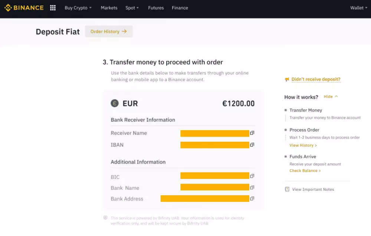Screen dimensions: 371x236
Task: Click the Binance logo
Action: [24, 8]
